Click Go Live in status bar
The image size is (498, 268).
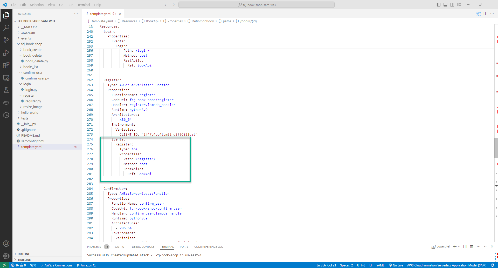(396, 265)
